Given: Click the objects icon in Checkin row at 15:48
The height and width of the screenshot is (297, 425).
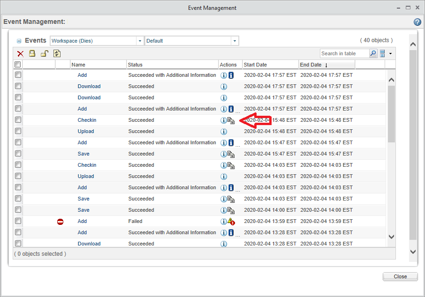Looking at the screenshot, I should 231,120.
